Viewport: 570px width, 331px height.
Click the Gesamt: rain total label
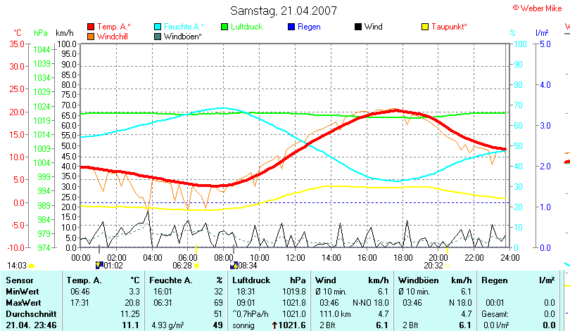point(495,314)
